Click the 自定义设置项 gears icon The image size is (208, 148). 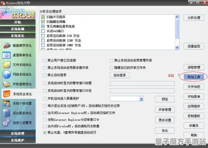tap(6, 123)
